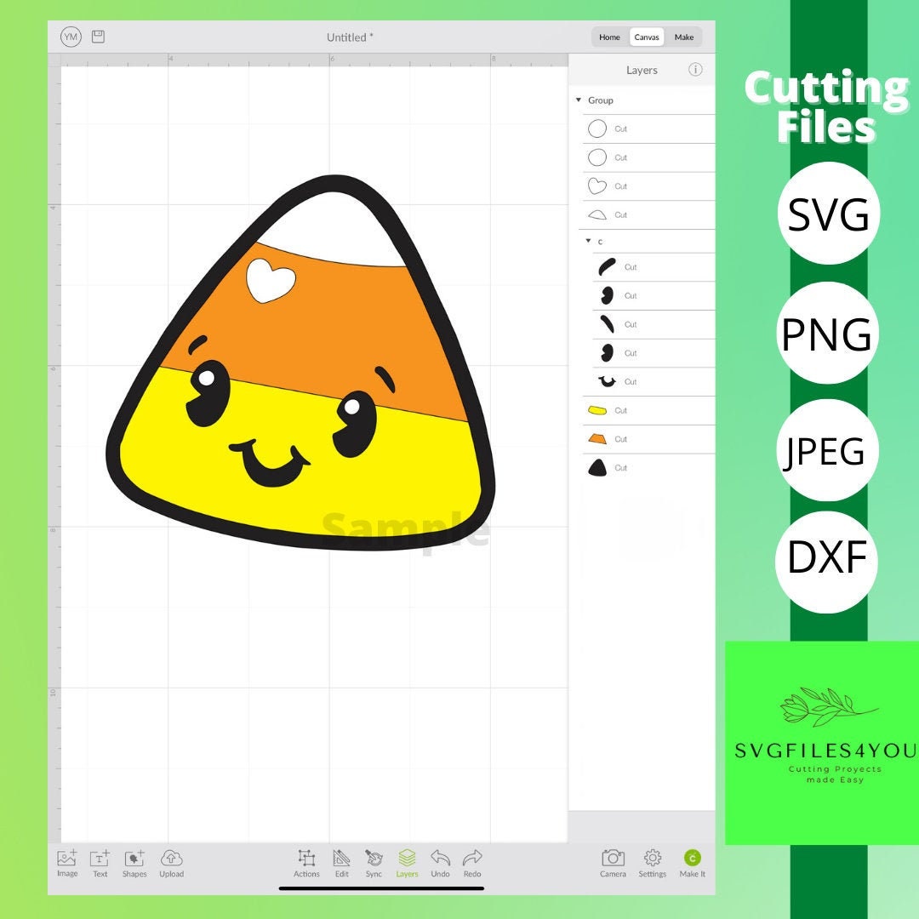
Task: Click the Redo icon
Action: pos(471,862)
